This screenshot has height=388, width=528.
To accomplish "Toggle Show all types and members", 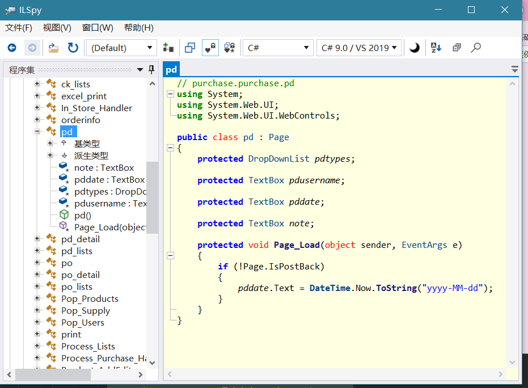I will pyautogui.click(x=230, y=48).
